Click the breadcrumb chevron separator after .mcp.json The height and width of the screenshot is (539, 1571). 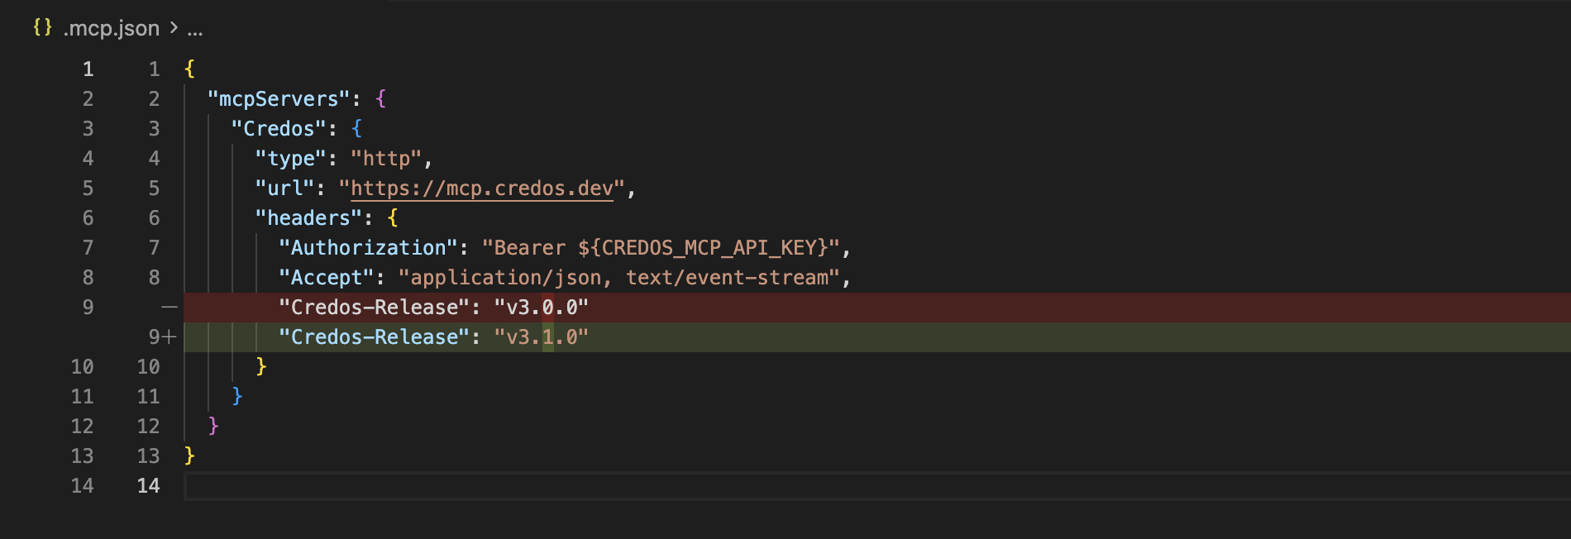coord(174,28)
